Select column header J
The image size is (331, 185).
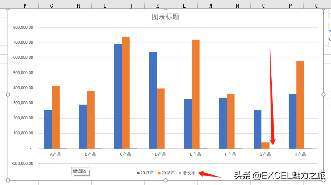click(131, 6)
